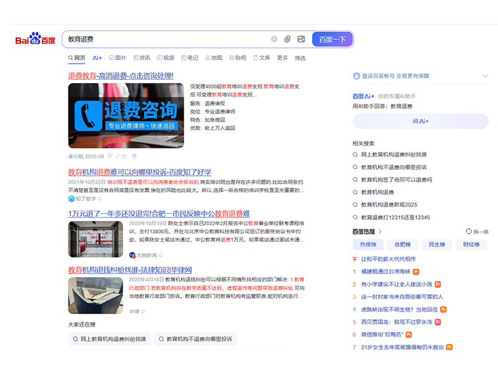
Task: Open the 更多 search category menu
Action: pos(282,58)
